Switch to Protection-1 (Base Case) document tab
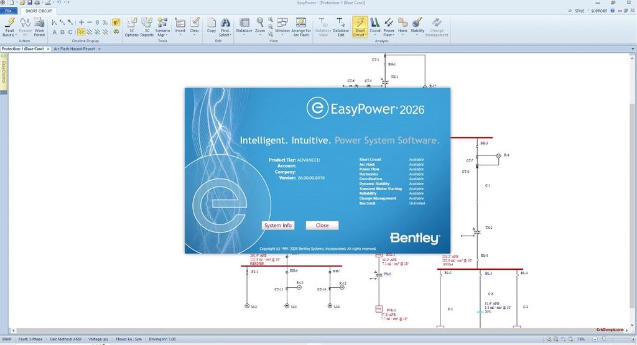The height and width of the screenshot is (345, 637). [x=23, y=48]
